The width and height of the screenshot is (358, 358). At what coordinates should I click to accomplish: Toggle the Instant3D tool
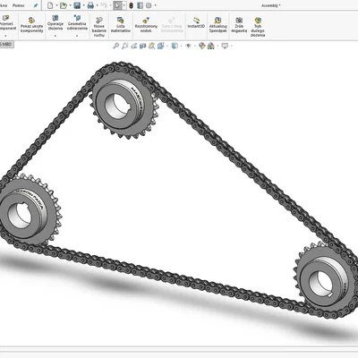point(196,22)
